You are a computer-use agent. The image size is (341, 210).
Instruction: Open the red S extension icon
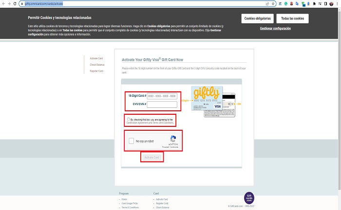(x=291, y=4)
